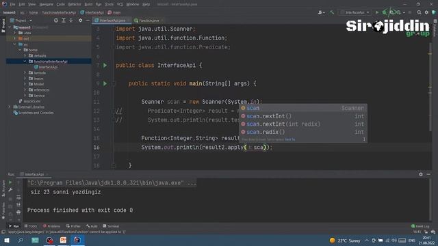Open the InterfaceApi run configuration dropdown
Screen dimensions: 438x246
coord(355,12)
